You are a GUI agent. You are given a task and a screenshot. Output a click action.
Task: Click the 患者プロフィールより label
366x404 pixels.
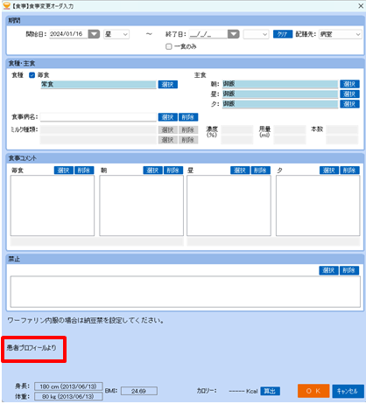click(x=32, y=348)
